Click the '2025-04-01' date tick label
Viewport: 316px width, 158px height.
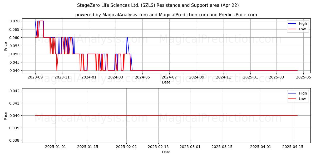click(261, 147)
